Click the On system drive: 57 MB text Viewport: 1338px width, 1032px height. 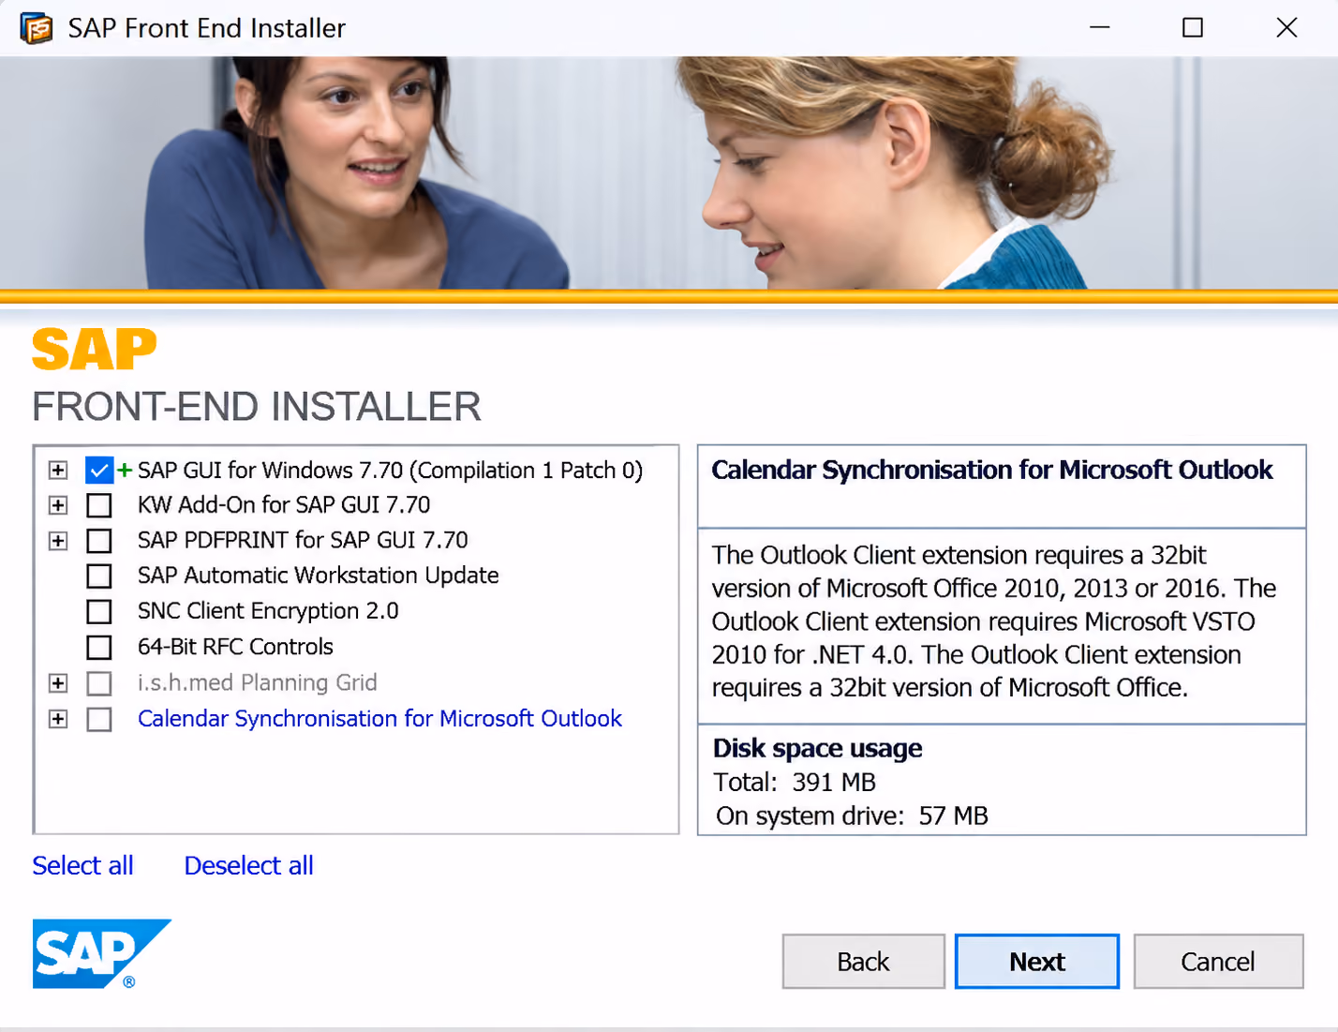click(852, 815)
